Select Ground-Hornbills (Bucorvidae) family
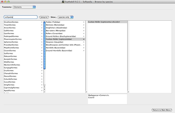175x113 pixels. tap(65, 51)
